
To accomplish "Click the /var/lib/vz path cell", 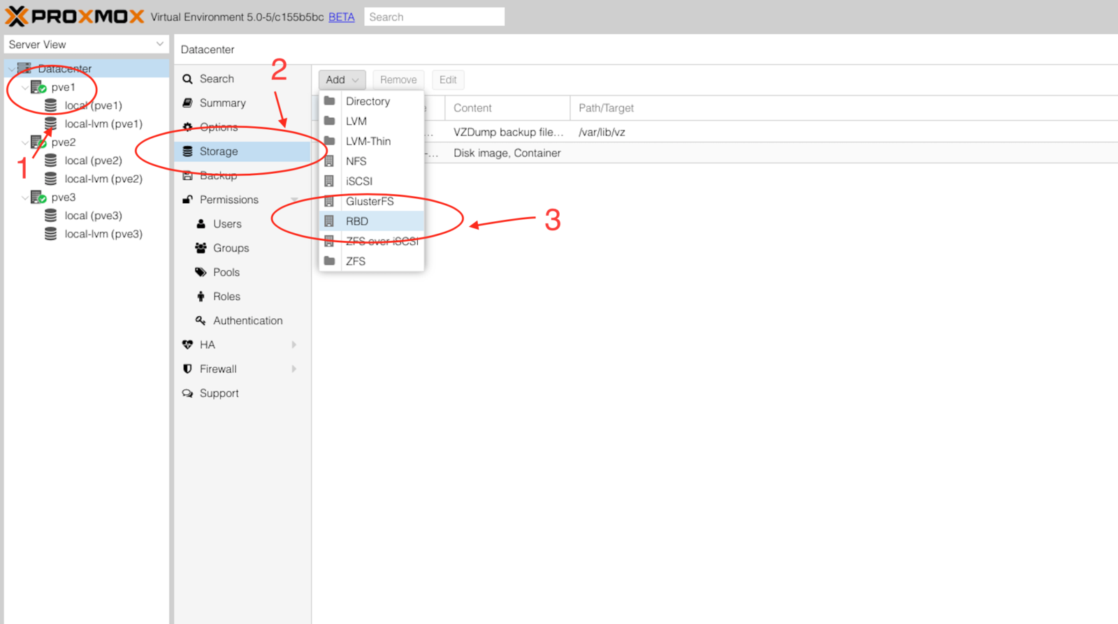I will 602,132.
